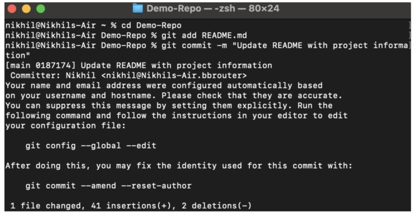417x216 pixels.
Task: Click the window title "Demo-Repo — -zsh — 80×24"
Action: pyautogui.click(x=213, y=9)
